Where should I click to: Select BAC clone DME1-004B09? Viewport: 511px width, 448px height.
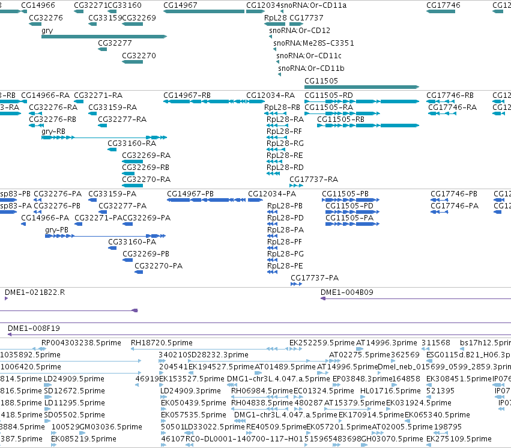(x=416, y=298)
